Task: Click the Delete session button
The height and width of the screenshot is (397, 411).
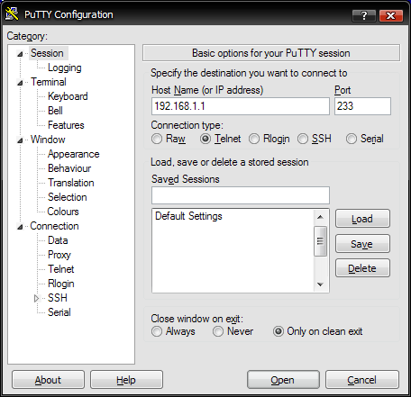Action: click(362, 268)
